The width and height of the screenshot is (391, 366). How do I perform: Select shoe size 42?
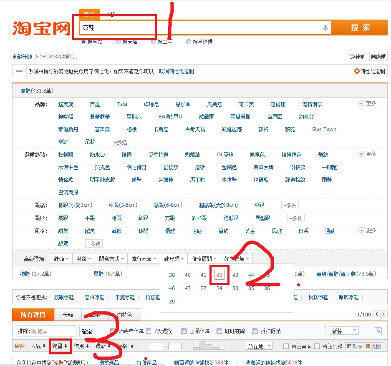coord(219,275)
